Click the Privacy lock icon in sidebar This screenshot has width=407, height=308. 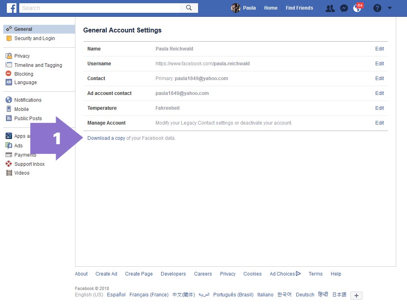pos(9,56)
